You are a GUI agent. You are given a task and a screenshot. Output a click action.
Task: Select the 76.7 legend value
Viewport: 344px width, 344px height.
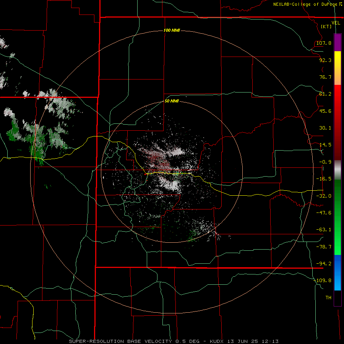click(x=325, y=77)
